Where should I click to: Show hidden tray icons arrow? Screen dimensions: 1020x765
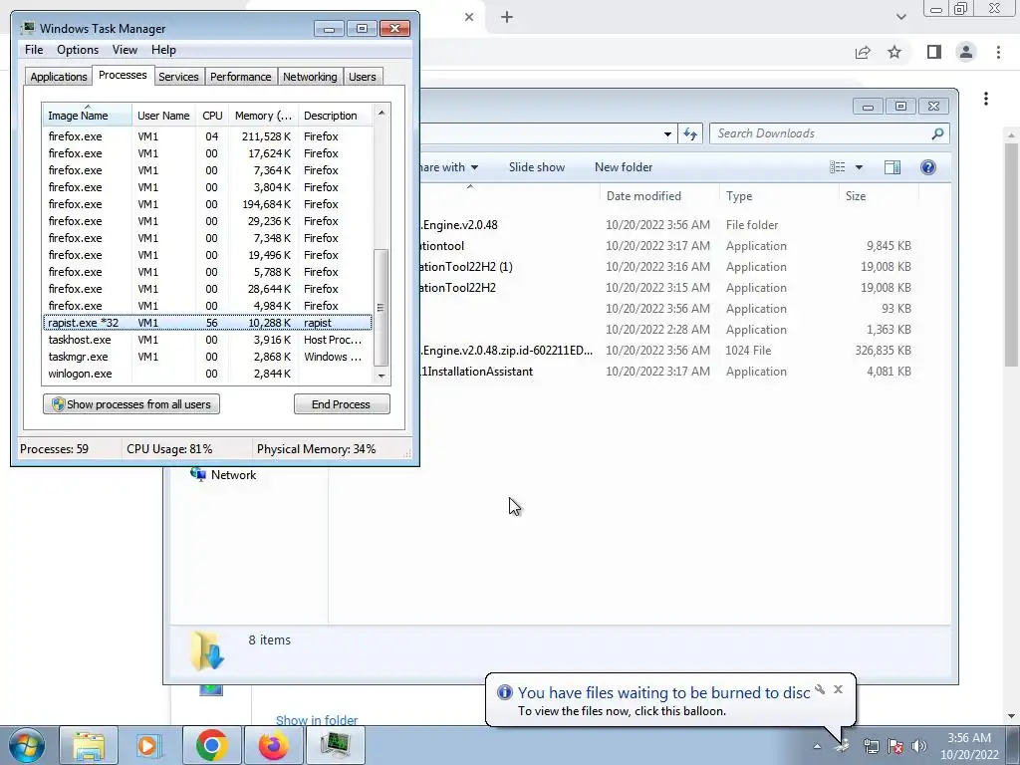[817, 746]
